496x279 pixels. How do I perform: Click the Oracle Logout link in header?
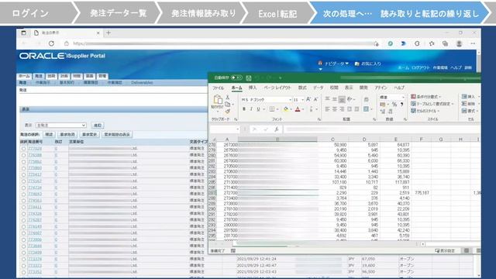(x=421, y=67)
